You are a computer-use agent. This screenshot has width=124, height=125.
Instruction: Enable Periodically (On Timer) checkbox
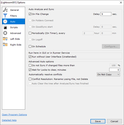(30, 33)
